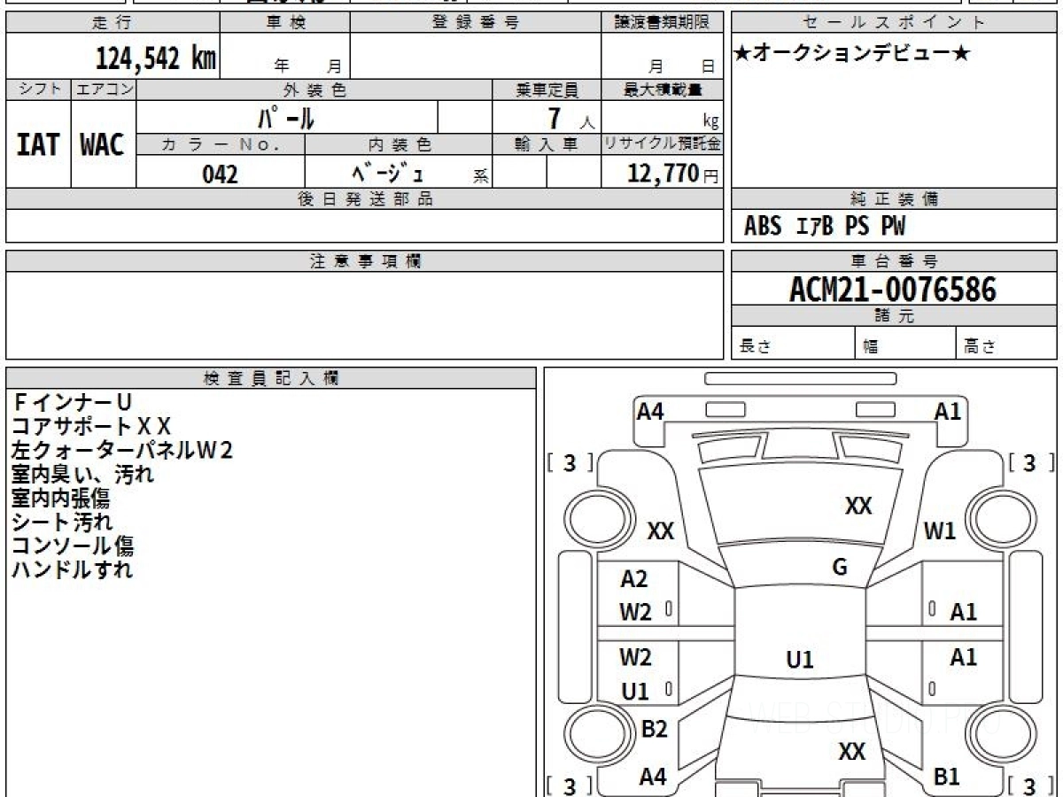Select the inspector note FインナーU
1063x797 pixels.
[72, 403]
